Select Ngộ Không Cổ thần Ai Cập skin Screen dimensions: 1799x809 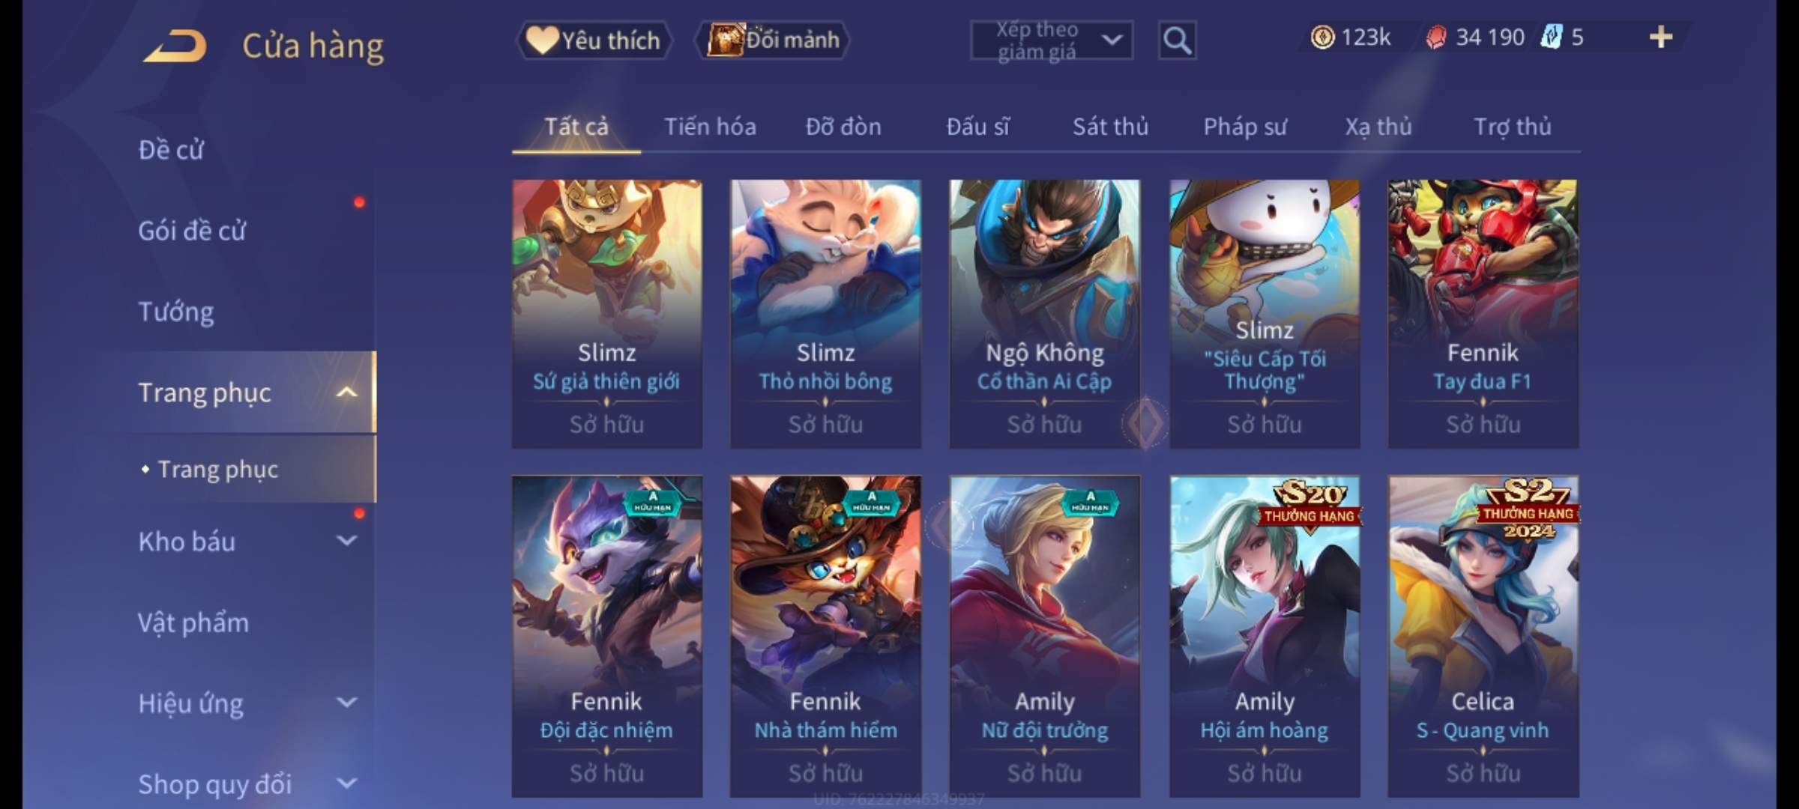[x=1044, y=313]
